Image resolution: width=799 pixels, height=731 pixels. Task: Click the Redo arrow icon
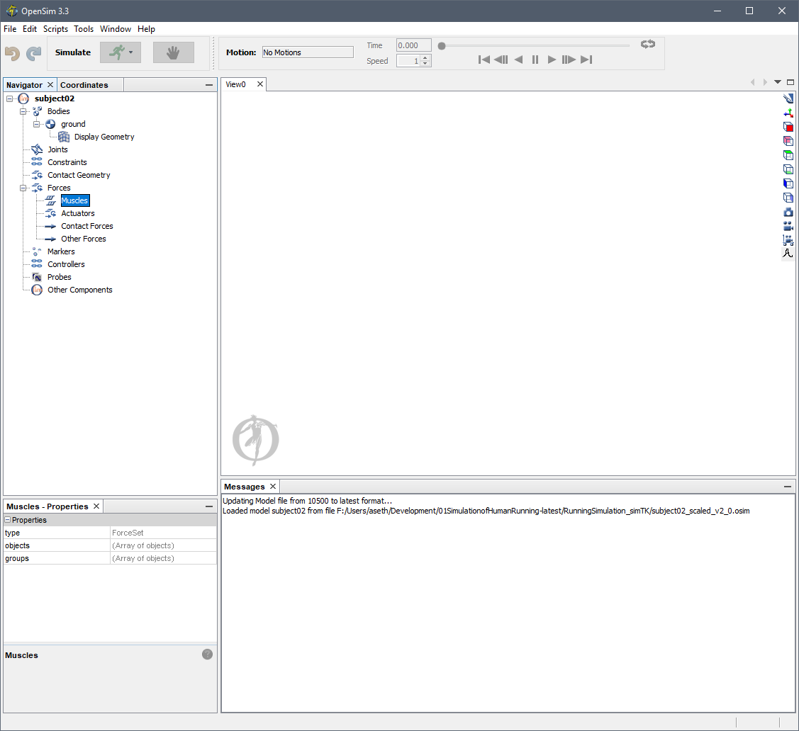coord(33,53)
